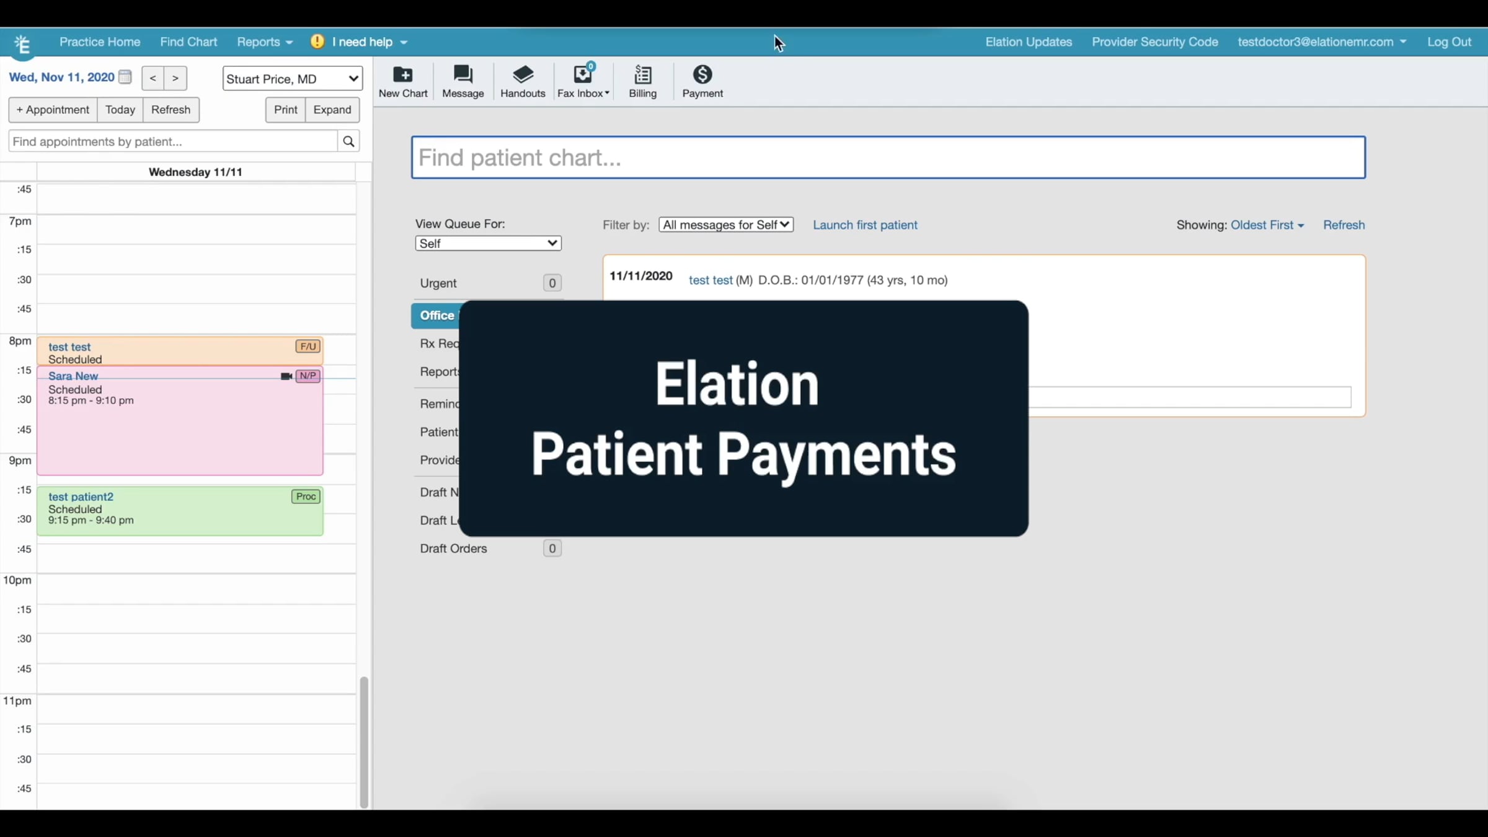Expand the schedule view

click(332, 110)
